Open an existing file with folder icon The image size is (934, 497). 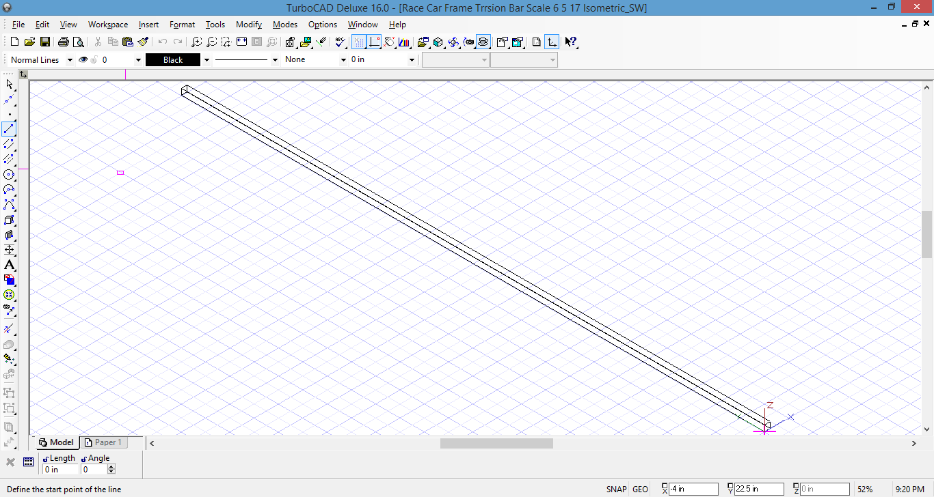tap(29, 42)
